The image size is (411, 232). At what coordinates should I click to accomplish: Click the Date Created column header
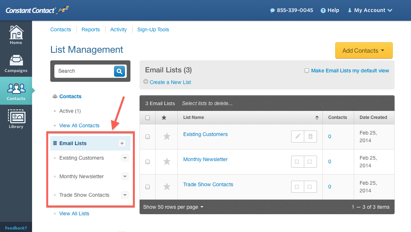pyautogui.click(x=373, y=117)
